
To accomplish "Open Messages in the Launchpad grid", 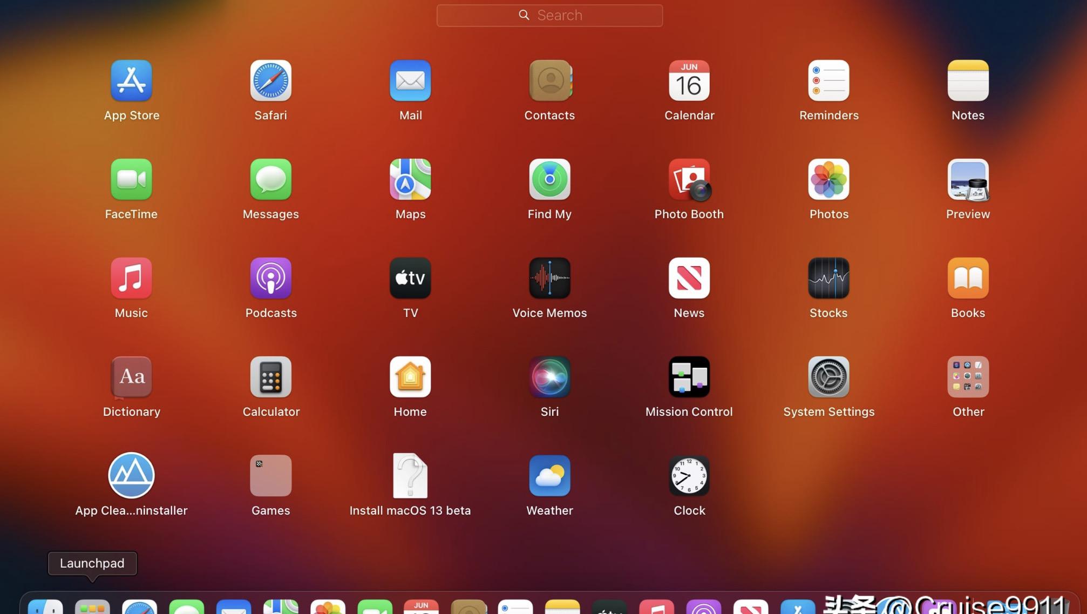I will pos(271,179).
